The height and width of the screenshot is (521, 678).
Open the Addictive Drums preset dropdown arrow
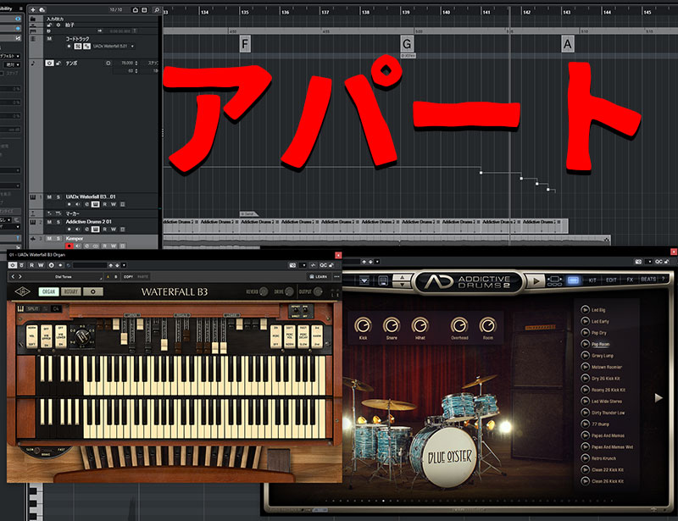pos(364,280)
